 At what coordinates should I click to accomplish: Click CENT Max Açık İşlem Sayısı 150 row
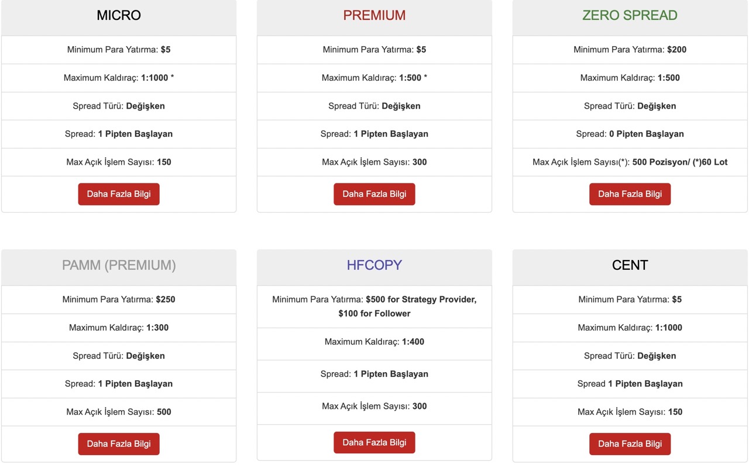coord(630,412)
